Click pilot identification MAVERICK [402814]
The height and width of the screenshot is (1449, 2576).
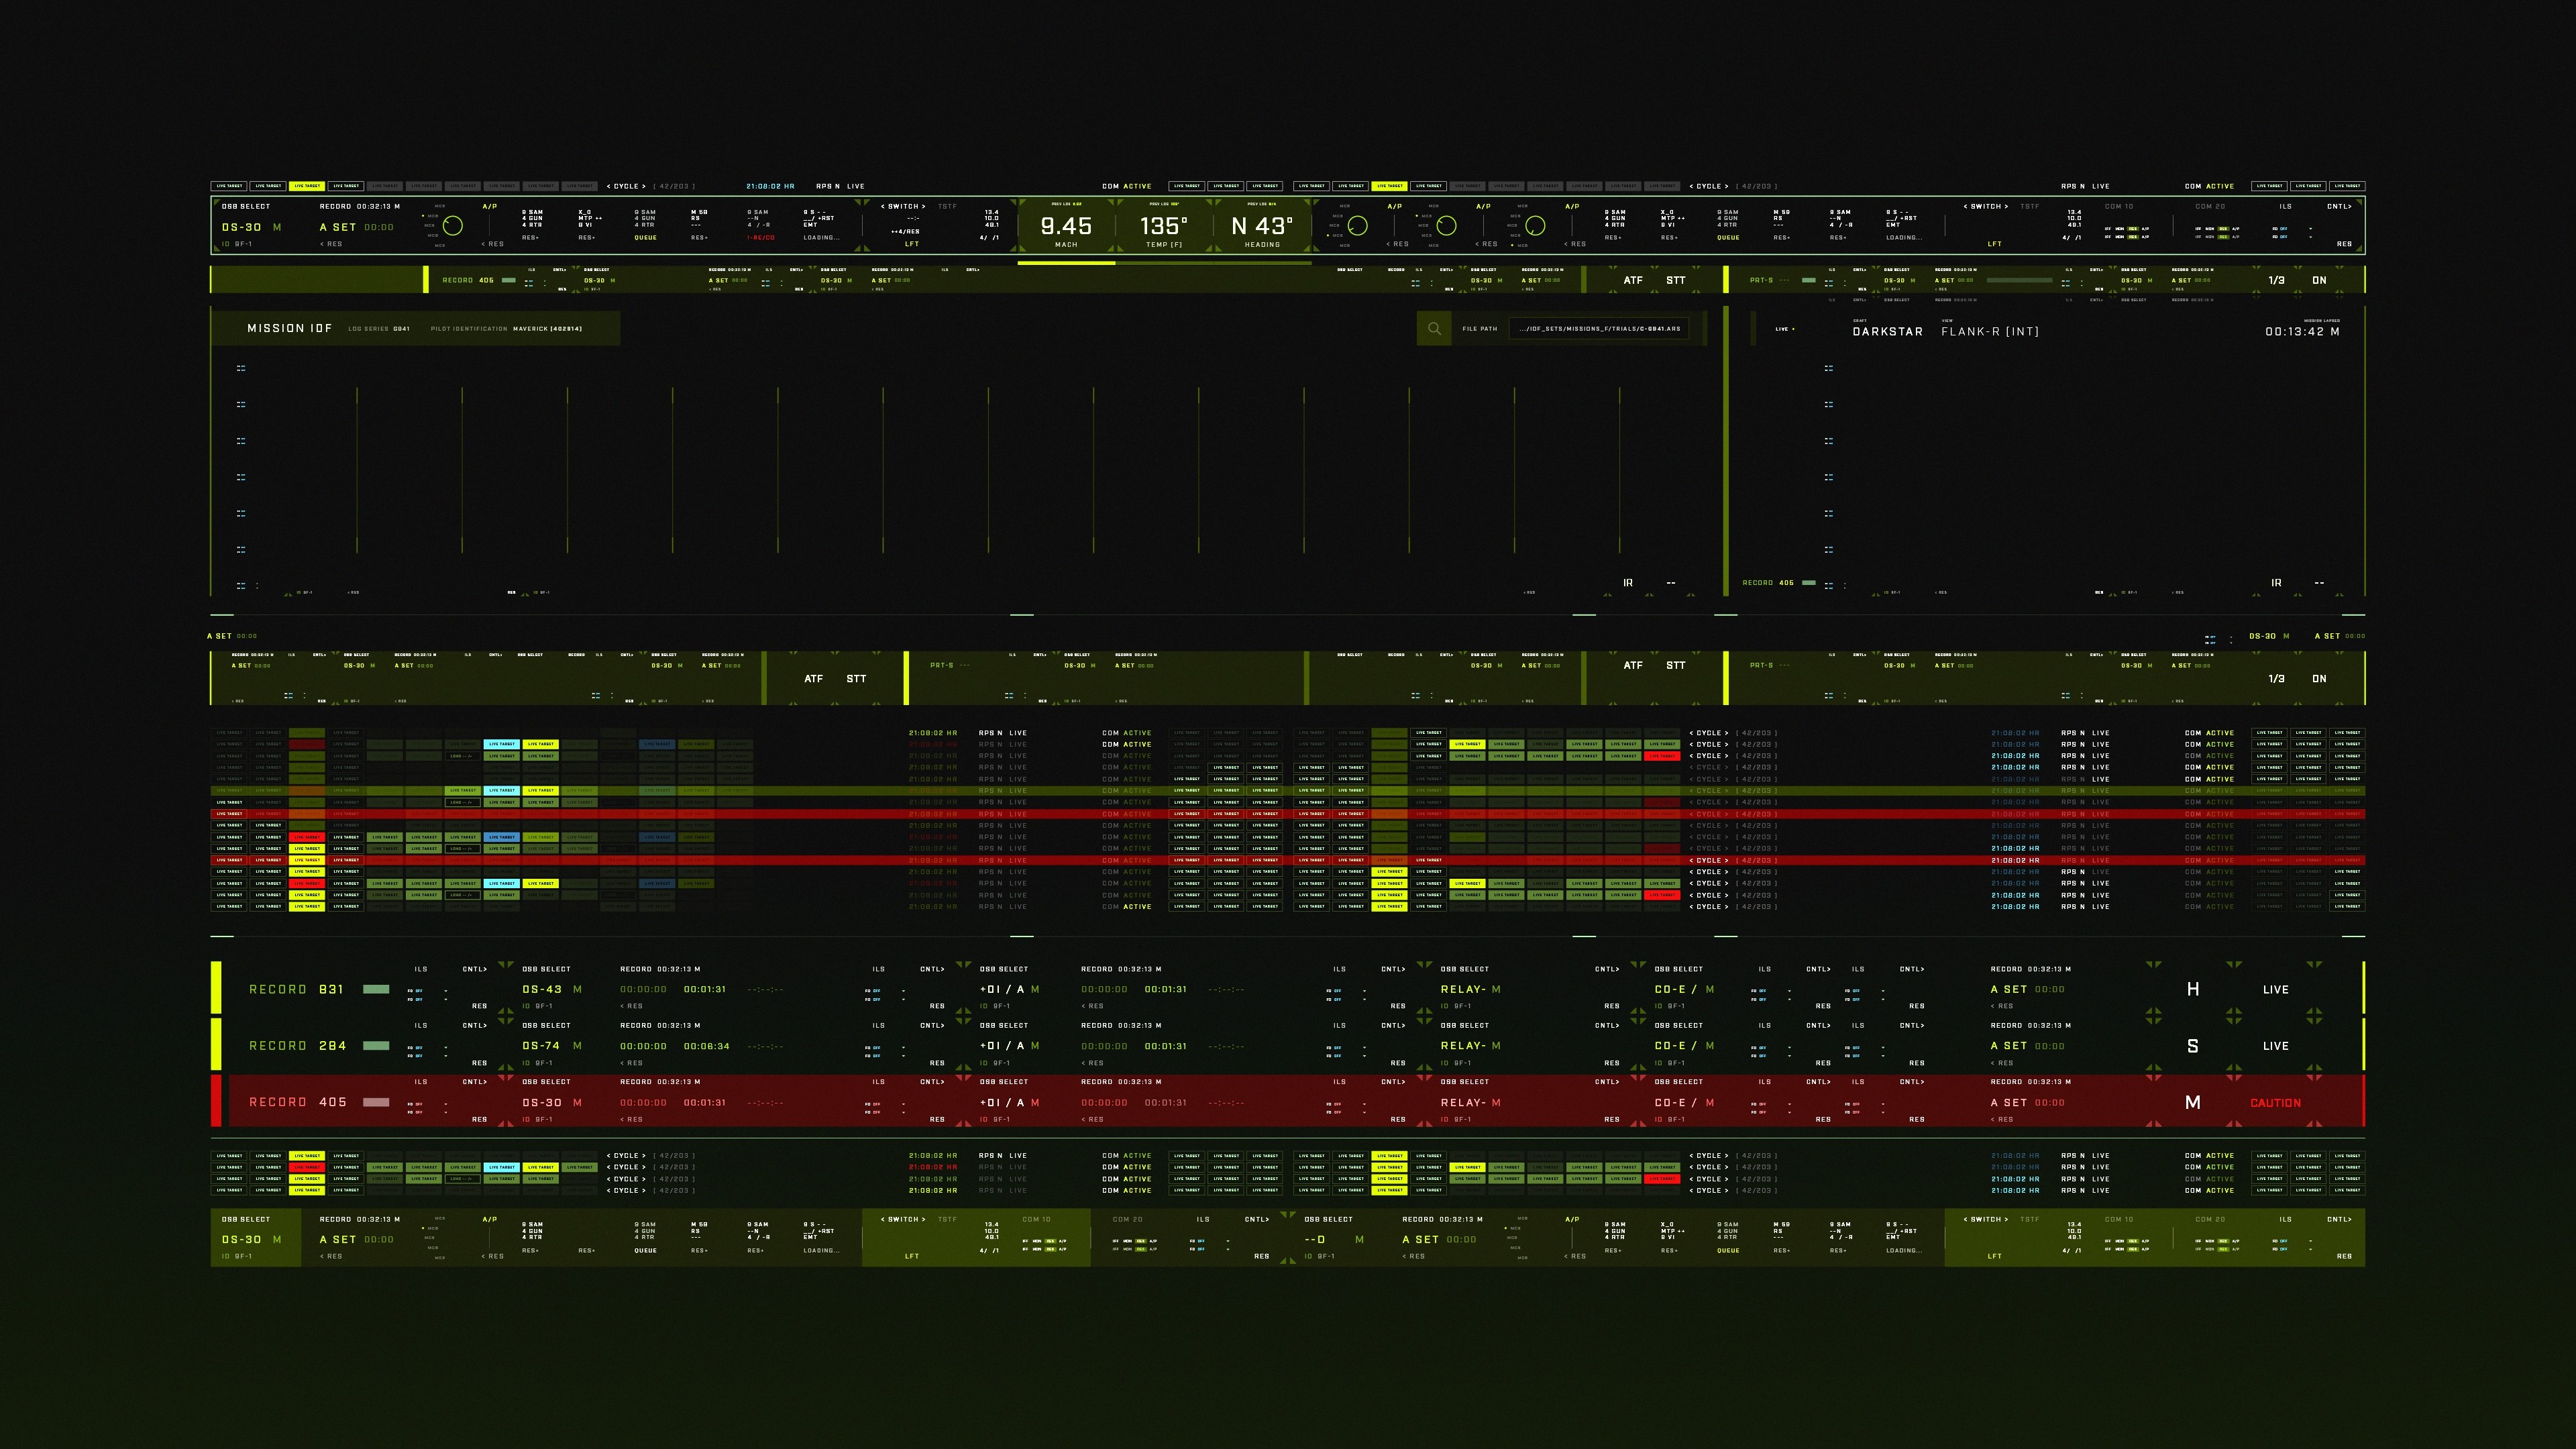tap(547, 328)
